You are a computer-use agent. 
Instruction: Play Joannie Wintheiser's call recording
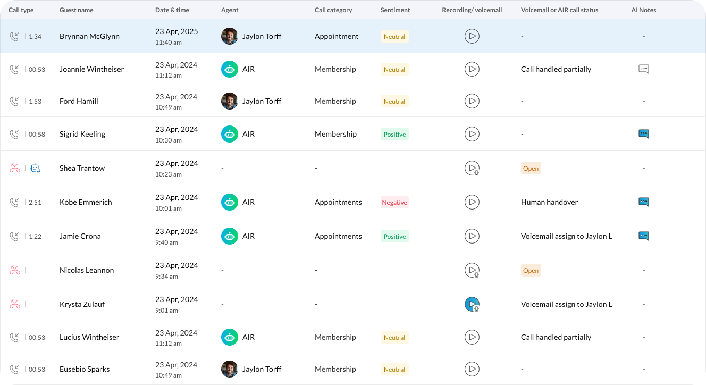click(472, 69)
